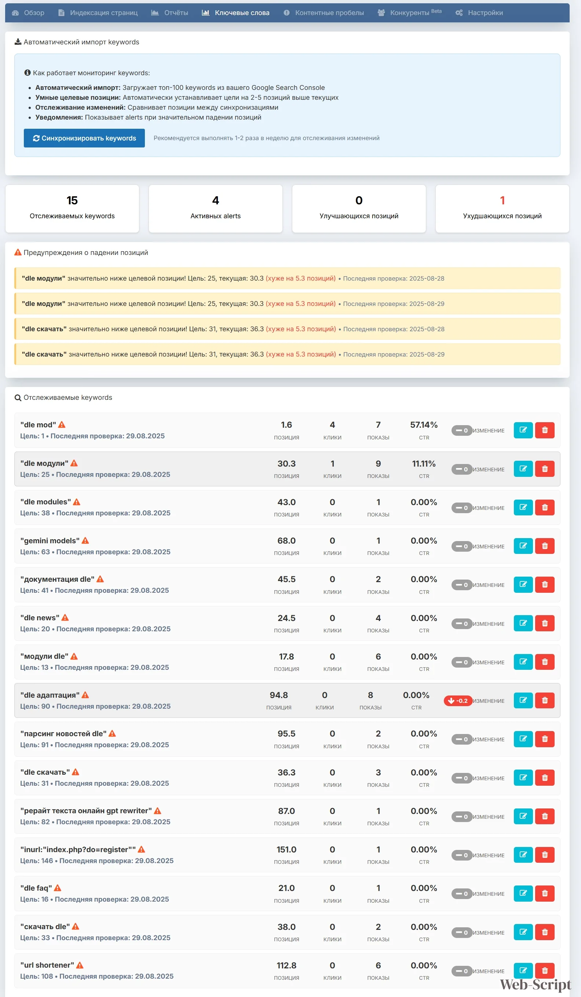Click the -0.2 change badge

458,701
